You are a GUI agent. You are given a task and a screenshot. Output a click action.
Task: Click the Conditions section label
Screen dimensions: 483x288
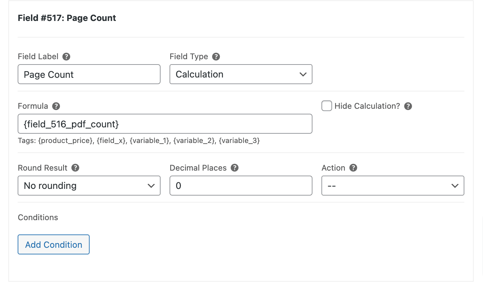click(x=38, y=217)
